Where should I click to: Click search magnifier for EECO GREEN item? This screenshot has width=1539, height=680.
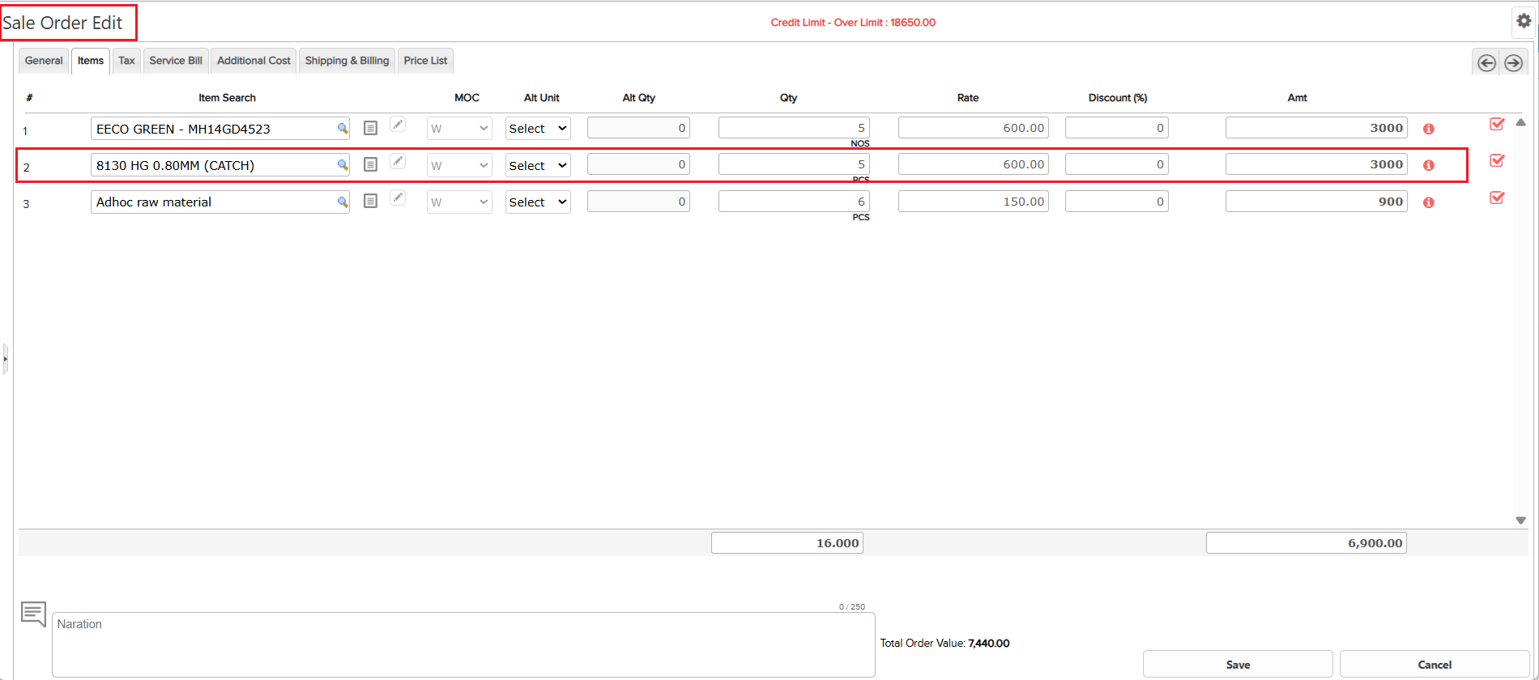[x=343, y=129]
